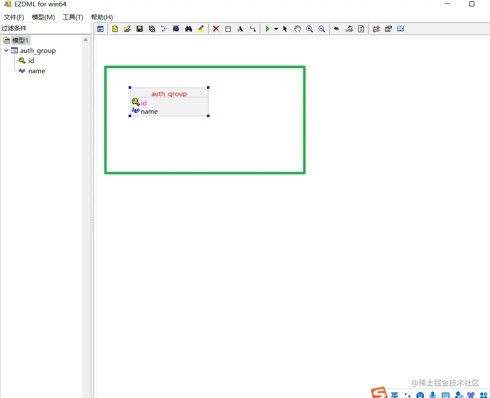Select the 模型1 root tree node
The image size is (490, 398).
pos(20,40)
